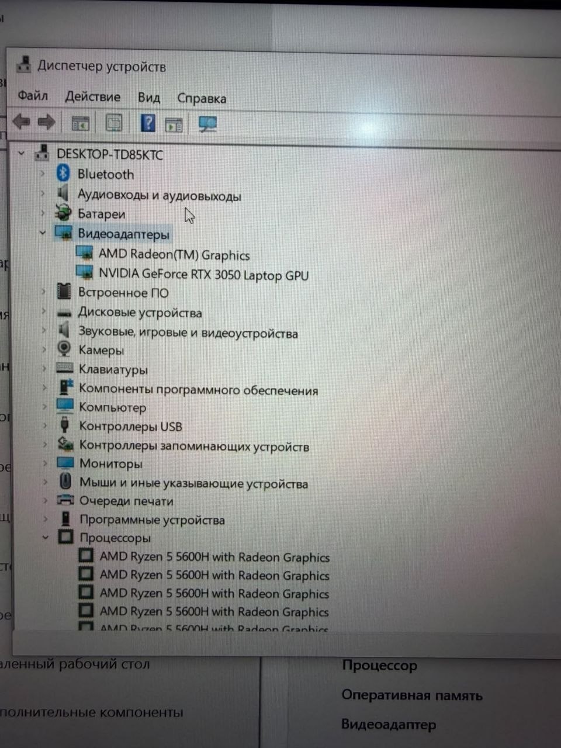Screen dimensions: 561x748
Task: Select Встроенное ПО row text
Action: tap(123, 292)
